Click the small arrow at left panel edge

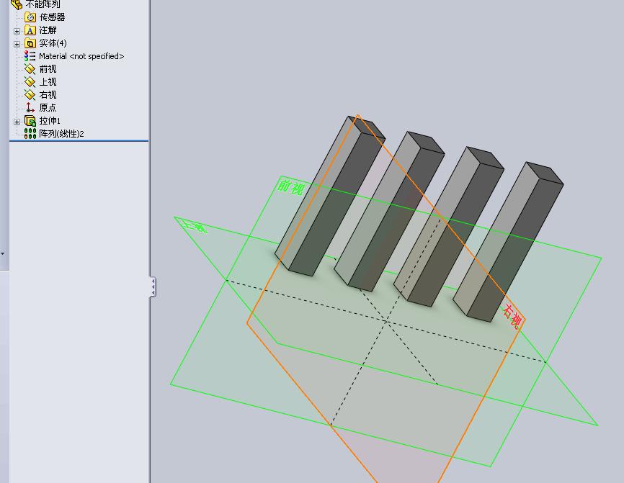pos(3,253)
